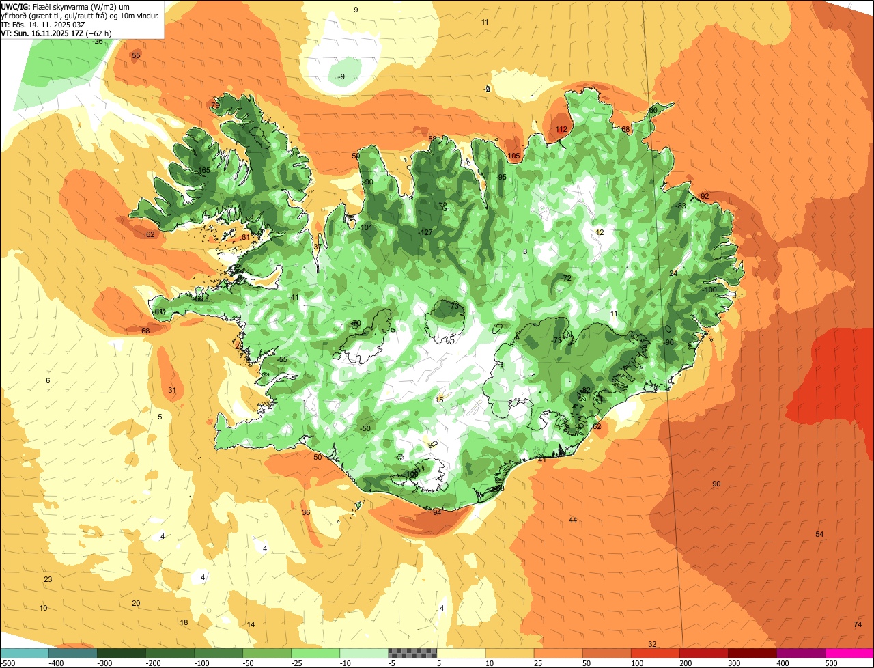Click the orange 50 to 100 legend swatch
Image resolution: width=874 pixels, height=668 pixels.
pyautogui.click(x=606, y=653)
